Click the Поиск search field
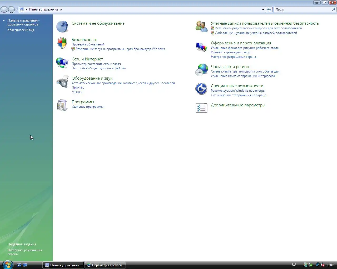The image size is (337, 269). click(303, 10)
